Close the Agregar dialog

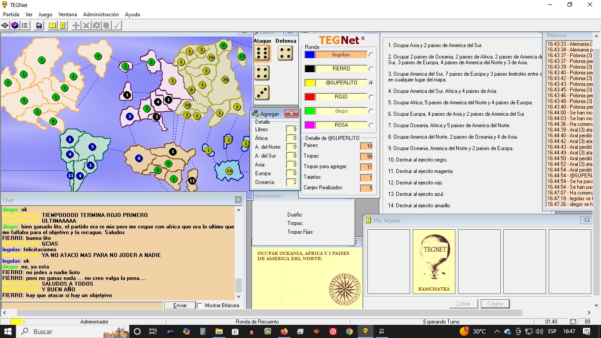[x=291, y=114]
